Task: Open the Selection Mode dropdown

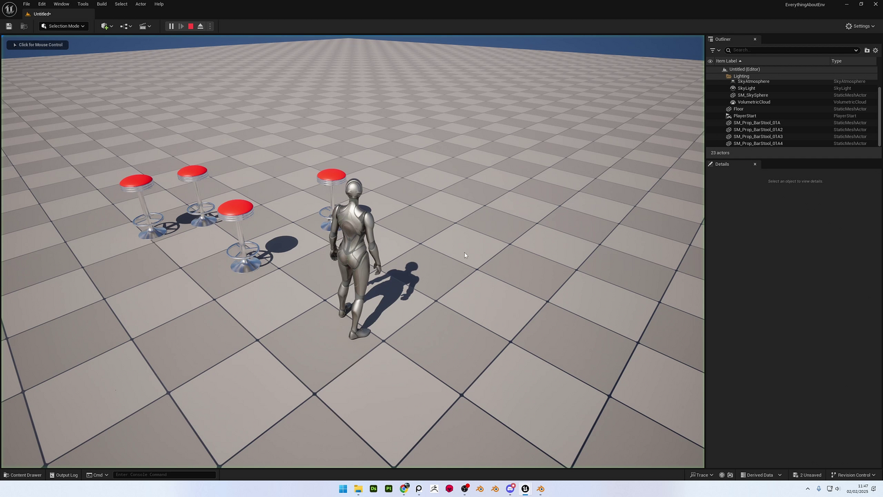Action: click(64, 26)
